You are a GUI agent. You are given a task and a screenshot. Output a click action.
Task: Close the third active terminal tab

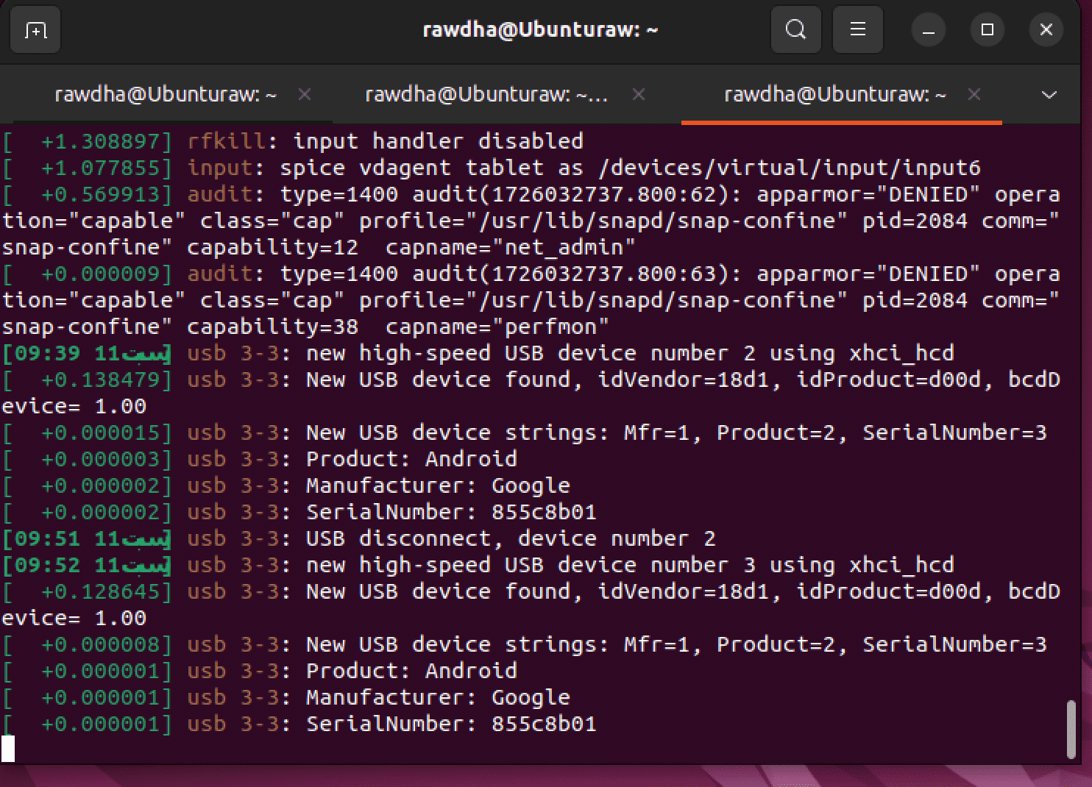[x=974, y=94]
